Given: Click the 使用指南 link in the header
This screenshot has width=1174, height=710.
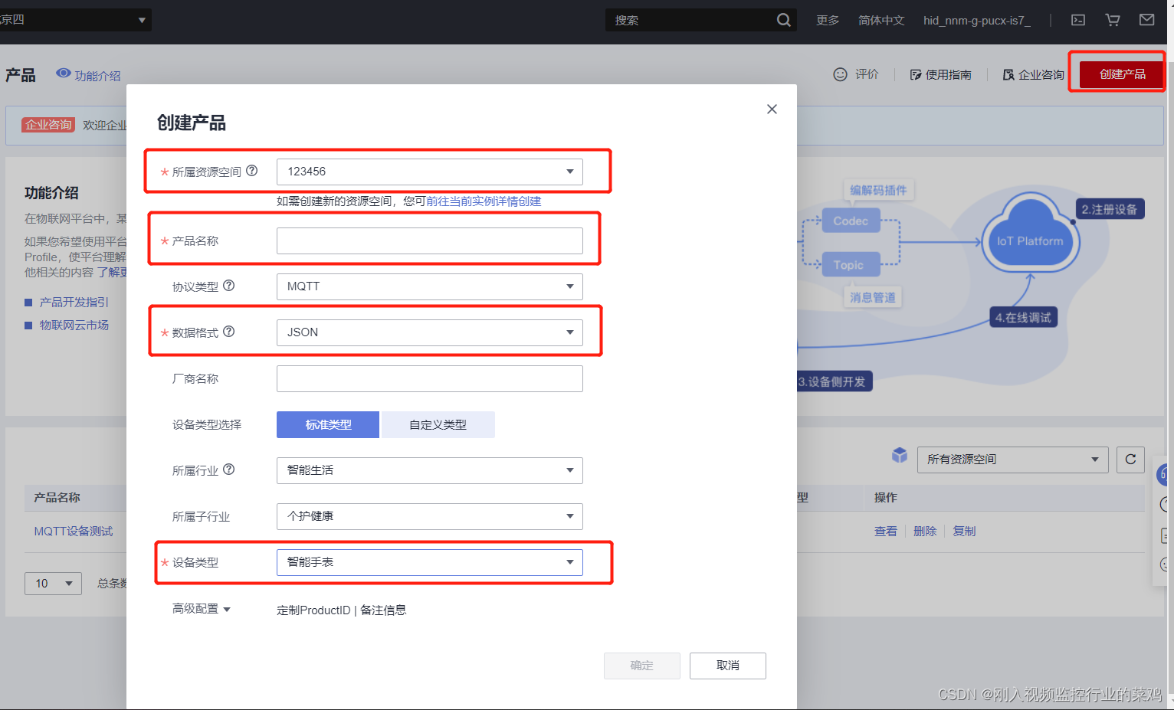Looking at the screenshot, I should (x=949, y=74).
